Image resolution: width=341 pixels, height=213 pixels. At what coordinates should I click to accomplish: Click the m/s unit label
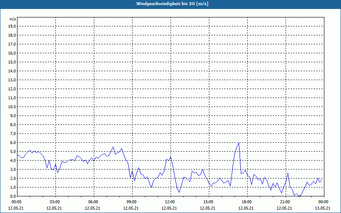(x=12, y=19)
